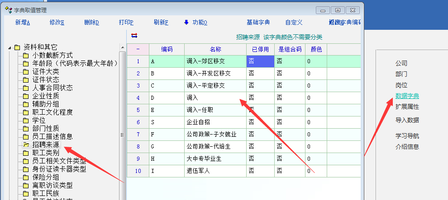Viewport: 448px width, 200px height.
Task: Click the folder icon beside 保险分组
Action: click(x=26, y=177)
